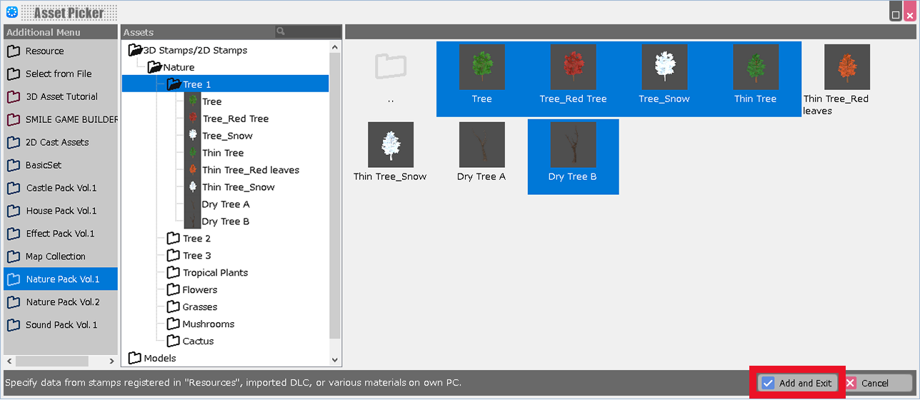Switch to Nature Pack Vol.2
Screen dimensions: 920x400
click(x=62, y=302)
